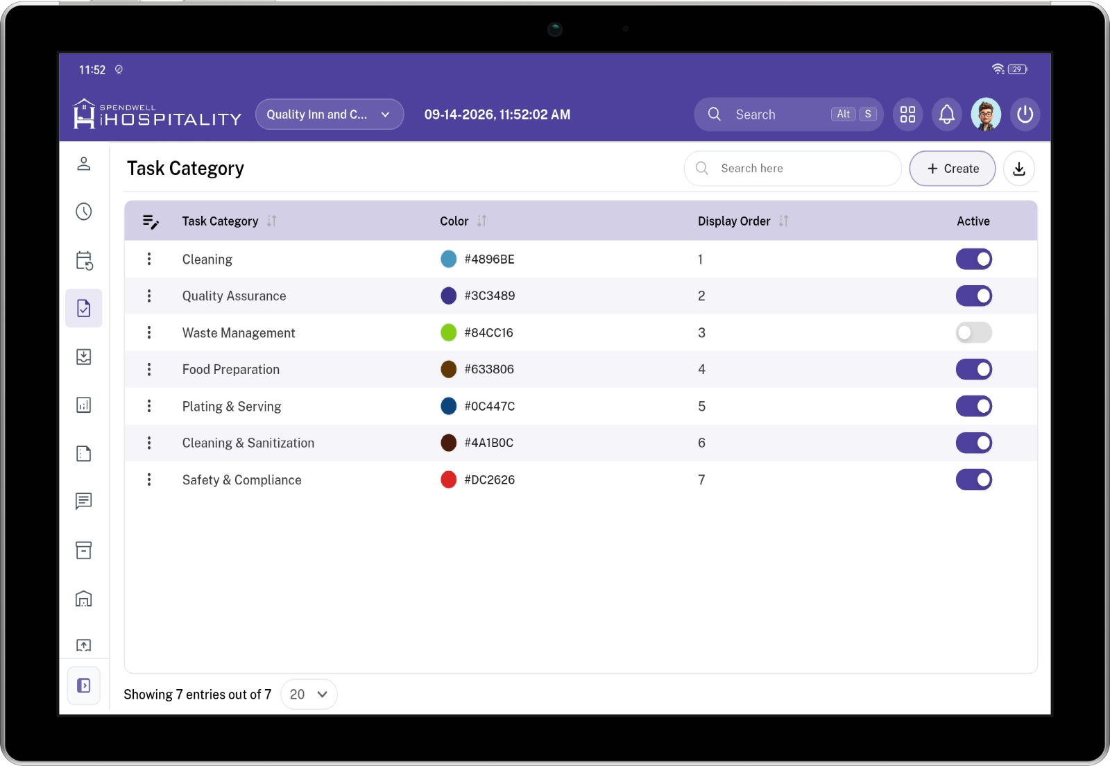Open the reports chart sidebar icon
Image resolution: width=1110 pixels, height=766 pixels.
84,405
